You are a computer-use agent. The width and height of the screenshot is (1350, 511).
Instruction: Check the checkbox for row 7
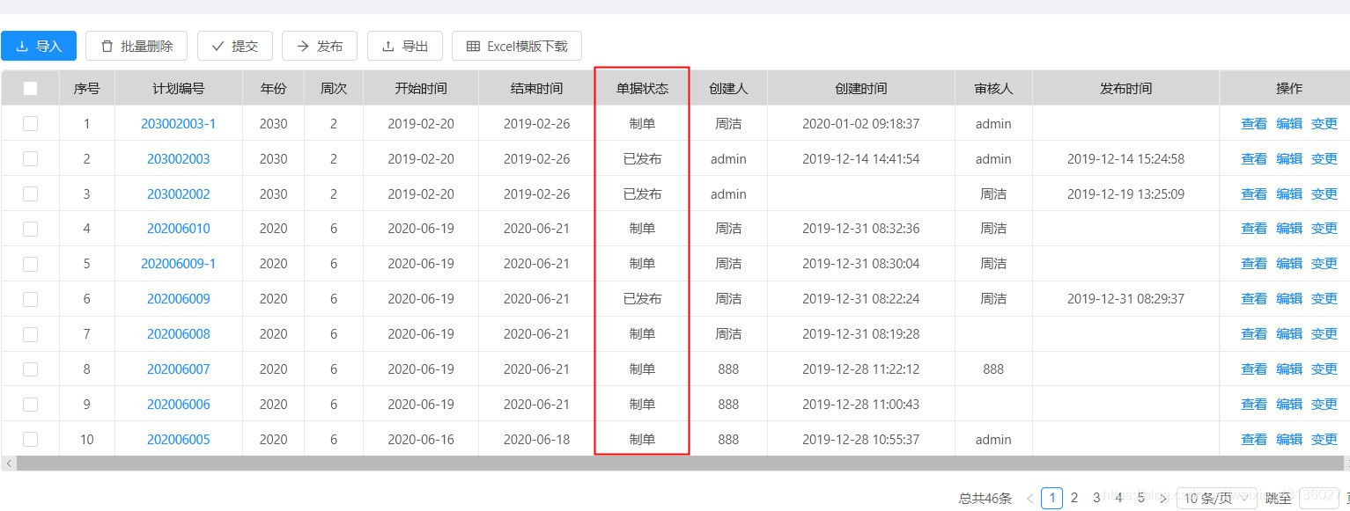pyautogui.click(x=30, y=334)
